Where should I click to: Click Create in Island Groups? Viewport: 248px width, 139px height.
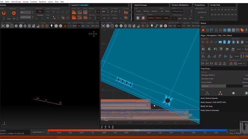click(138, 11)
